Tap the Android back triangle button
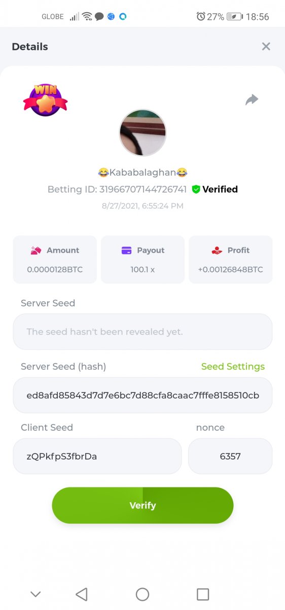This screenshot has width=285, height=610. click(82, 594)
